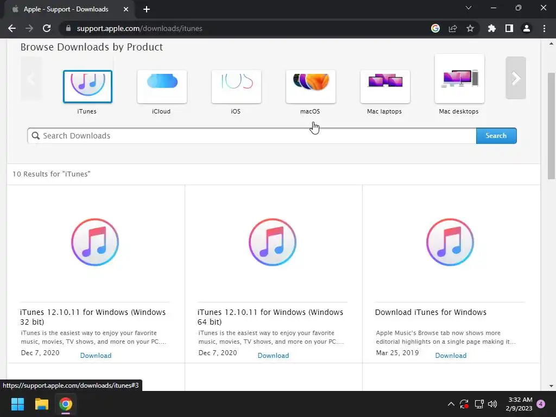Viewport: 556px width, 417px height.
Task: Click the previous arrow in product carousel
Action: pyautogui.click(x=31, y=78)
